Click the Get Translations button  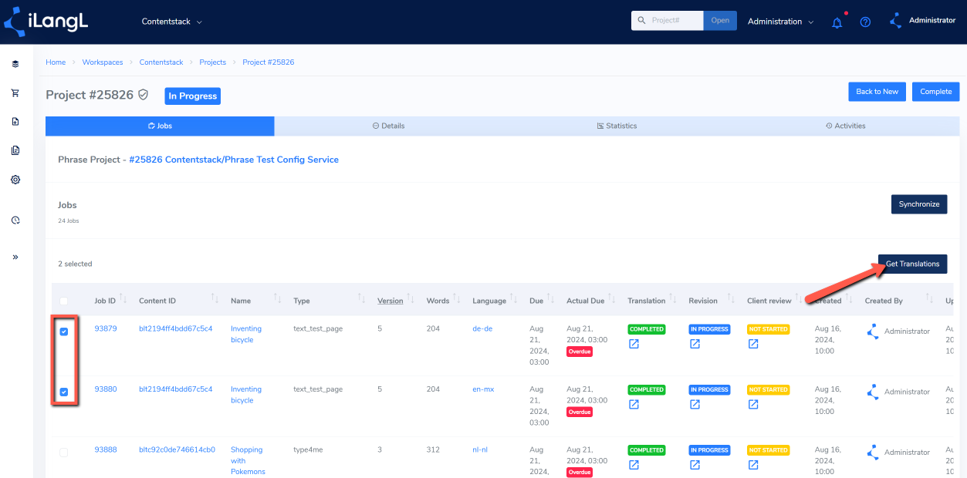pos(912,264)
